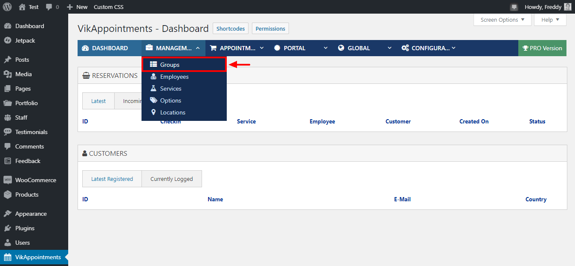Click the PORTAL gear badge icon
575x266 pixels.
point(277,48)
